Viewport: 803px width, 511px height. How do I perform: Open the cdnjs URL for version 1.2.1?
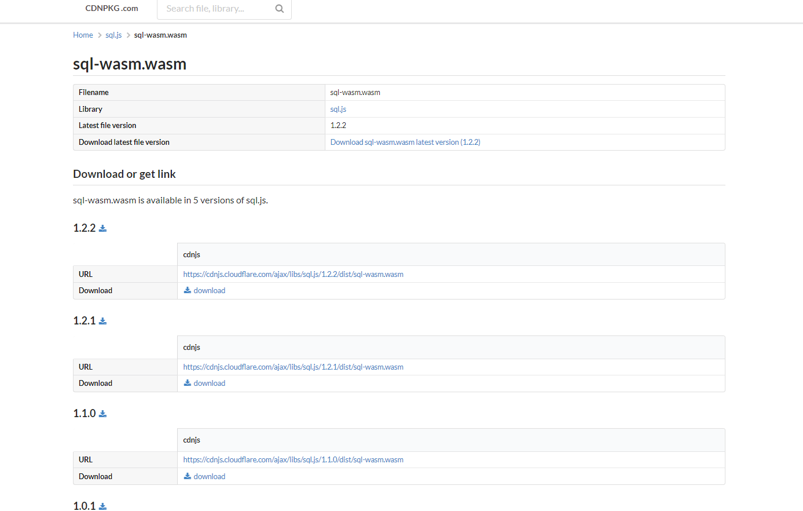point(293,367)
